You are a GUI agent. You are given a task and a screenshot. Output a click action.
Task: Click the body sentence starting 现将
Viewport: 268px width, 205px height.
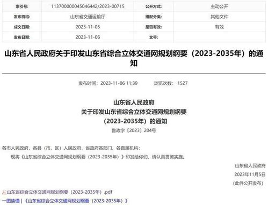(x=98, y=157)
